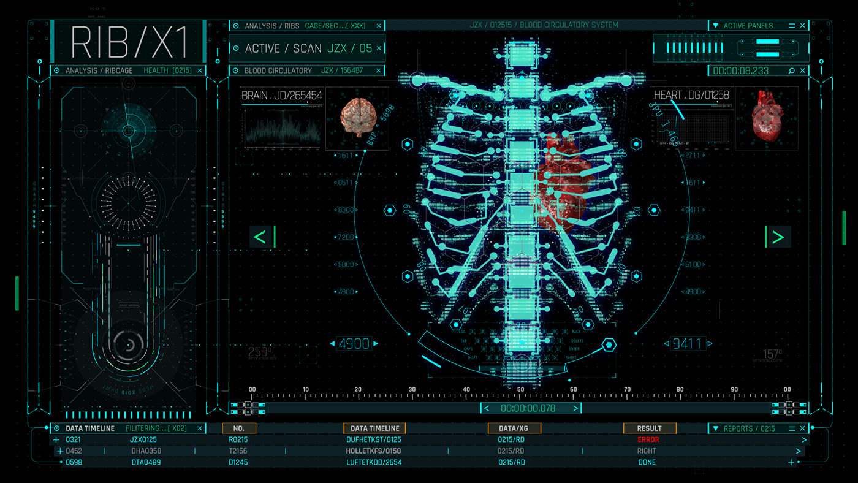Close the Active / Scan JZX / 05 tab
This screenshot has height=483, width=858.
[379, 48]
